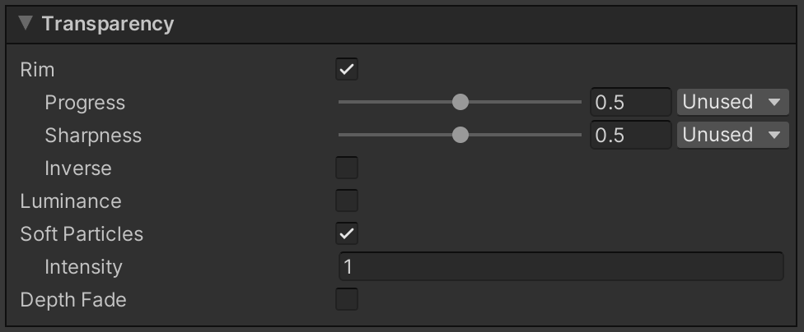Click the Progress value field
This screenshot has height=332, width=804.
coord(630,103)
